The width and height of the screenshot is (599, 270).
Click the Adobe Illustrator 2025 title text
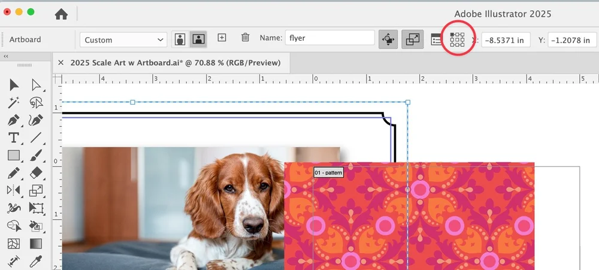(503, 14)
